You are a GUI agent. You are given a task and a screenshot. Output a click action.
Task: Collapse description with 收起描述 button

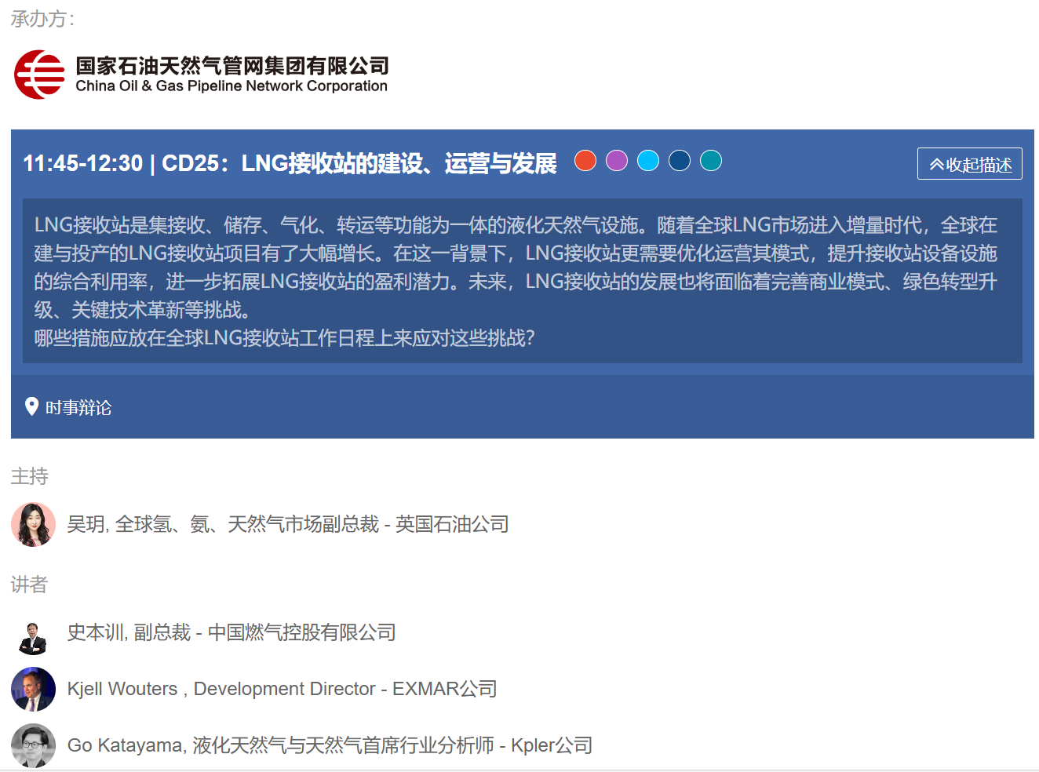969,164
